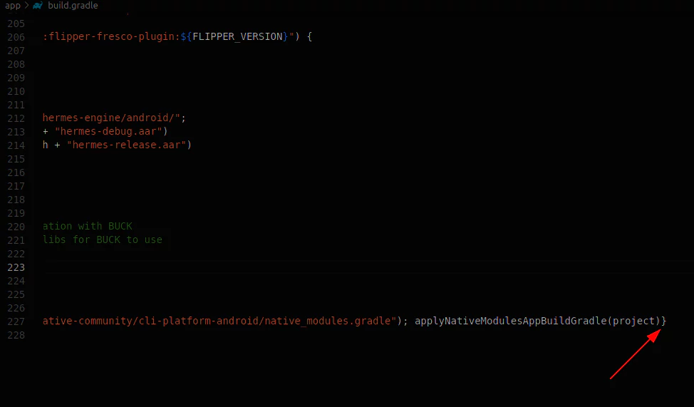Image resolution: width=694 pixels, height=407 pixels.
Task: Click line number 215 in gutter
Action: tap(16, 159)
